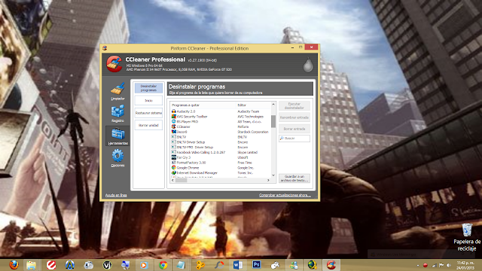
Task: Click the network signal tray icon
Action: coord(434,265)
